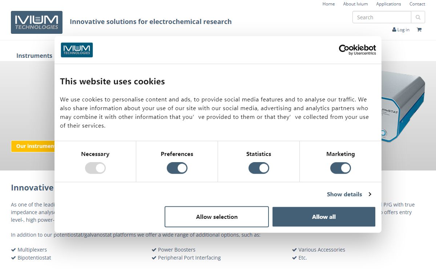This screenshot has height=269, width=436.
Task: Click the user icon beside Log in
Action: click(x=394, y=30)
